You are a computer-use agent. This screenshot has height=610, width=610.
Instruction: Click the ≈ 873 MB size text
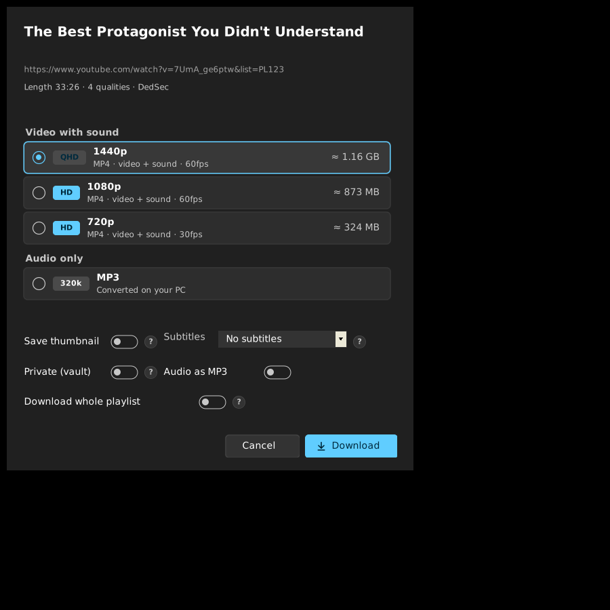click(x=357, y=192)
